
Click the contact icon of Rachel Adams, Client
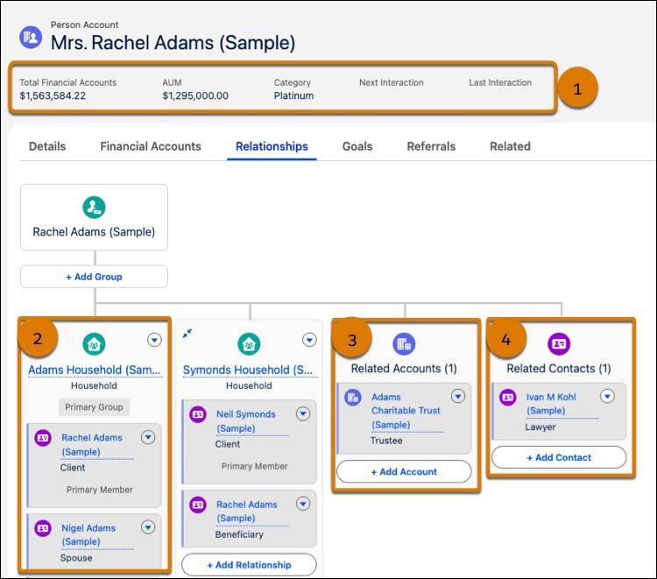[43, 438]
